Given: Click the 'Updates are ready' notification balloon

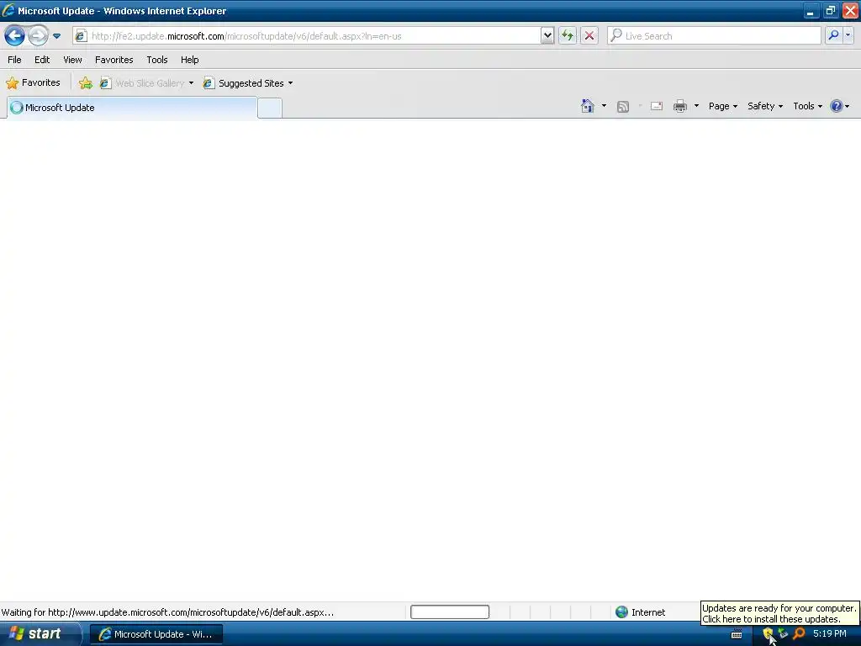Looking at the screenshot, I should pos(779,613).
